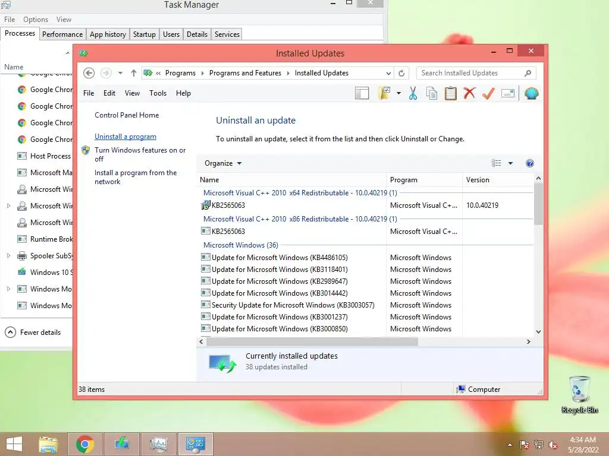Expand the folder options toolbar dropdown arrow
The height and width of the screenshot is (456, 609).
pyautogui.click(x=398, y=93)
